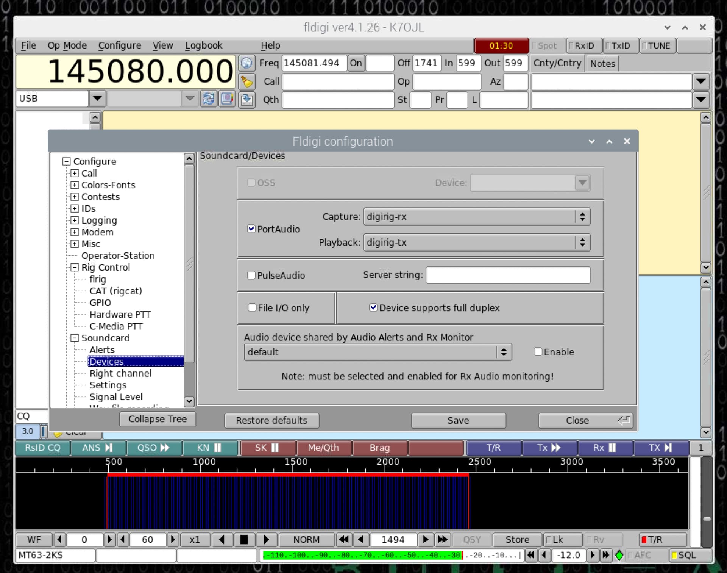This screenshot has width=727, height=573.
Task: Click waterfall play-right arrow beside pause
Action: pos(266,539)
